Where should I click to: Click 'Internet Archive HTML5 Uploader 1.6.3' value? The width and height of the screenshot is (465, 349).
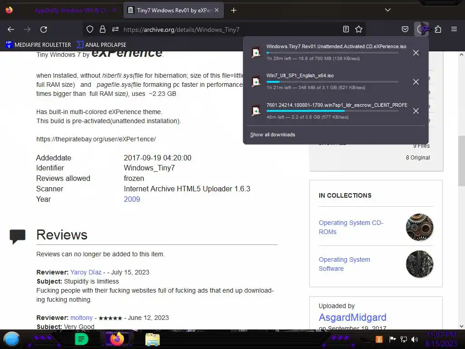tap(187, 189)
